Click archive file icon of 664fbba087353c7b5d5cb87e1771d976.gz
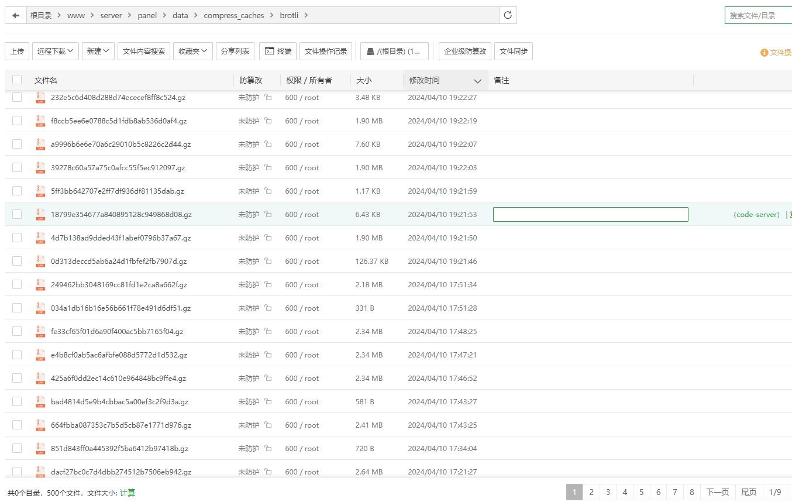 click(x=40, y=425)
